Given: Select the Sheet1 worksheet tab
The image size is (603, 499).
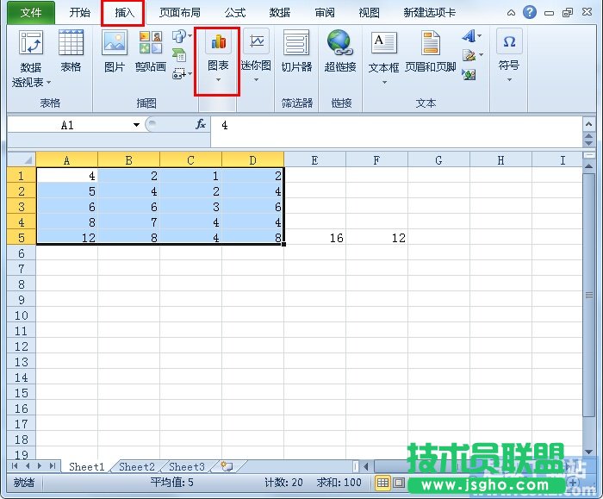Looking at the screenshot, I should click(86, 467).
